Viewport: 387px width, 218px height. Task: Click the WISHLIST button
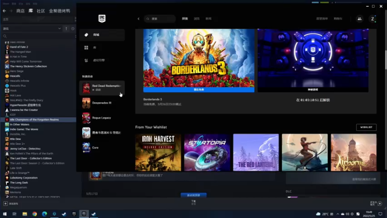pyautogui.click(x=366, y=127)
